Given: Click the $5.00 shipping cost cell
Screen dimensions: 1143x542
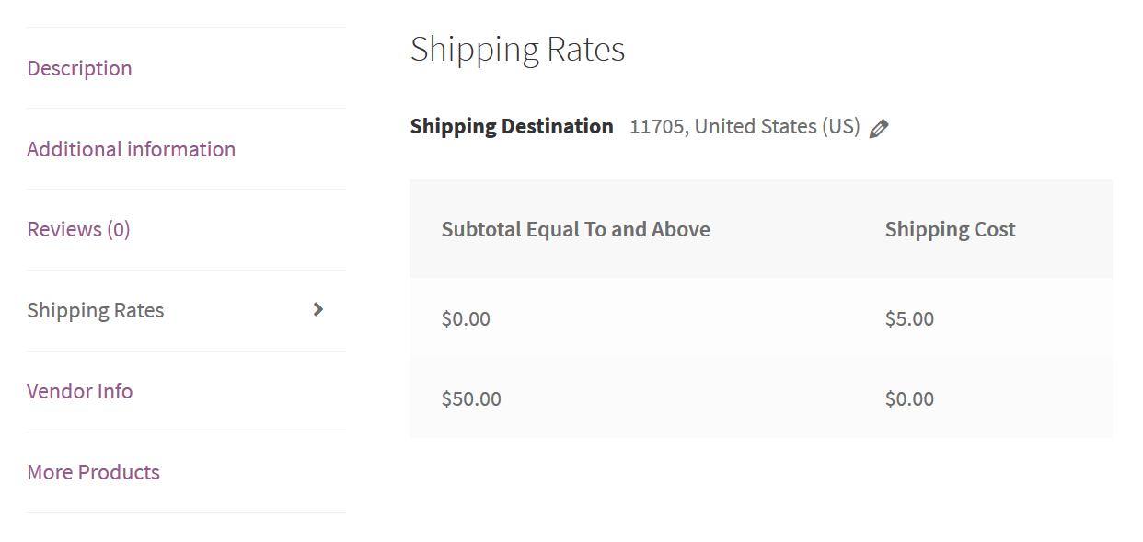Looking at the screenshot, I should [909, 319].
